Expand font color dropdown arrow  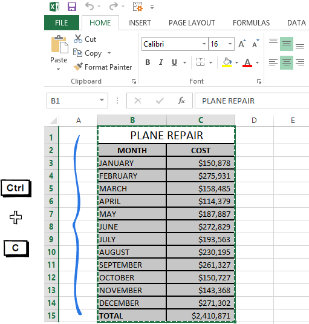pyautogui.click(x=257, y=62)
